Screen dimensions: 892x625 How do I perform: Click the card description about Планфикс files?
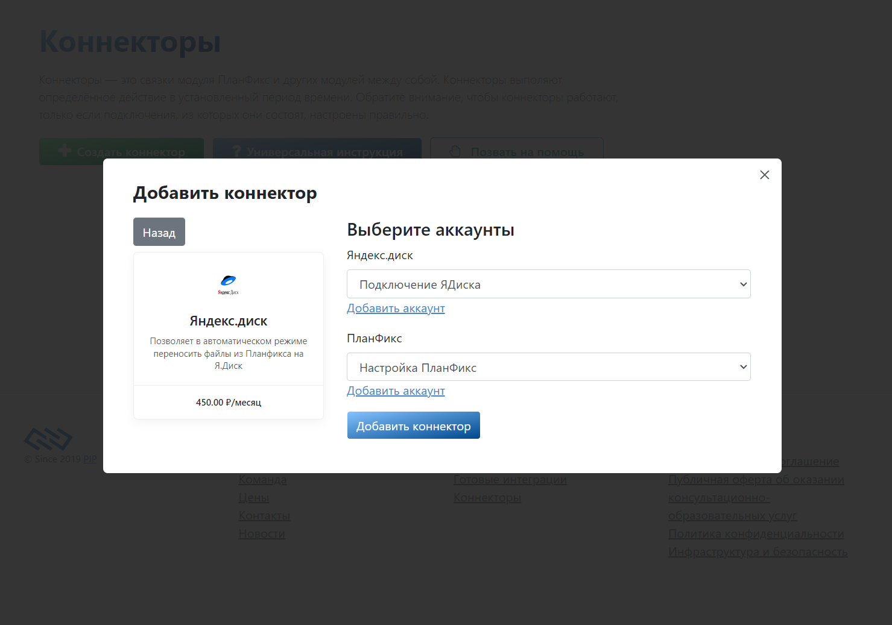coord(228,353)
